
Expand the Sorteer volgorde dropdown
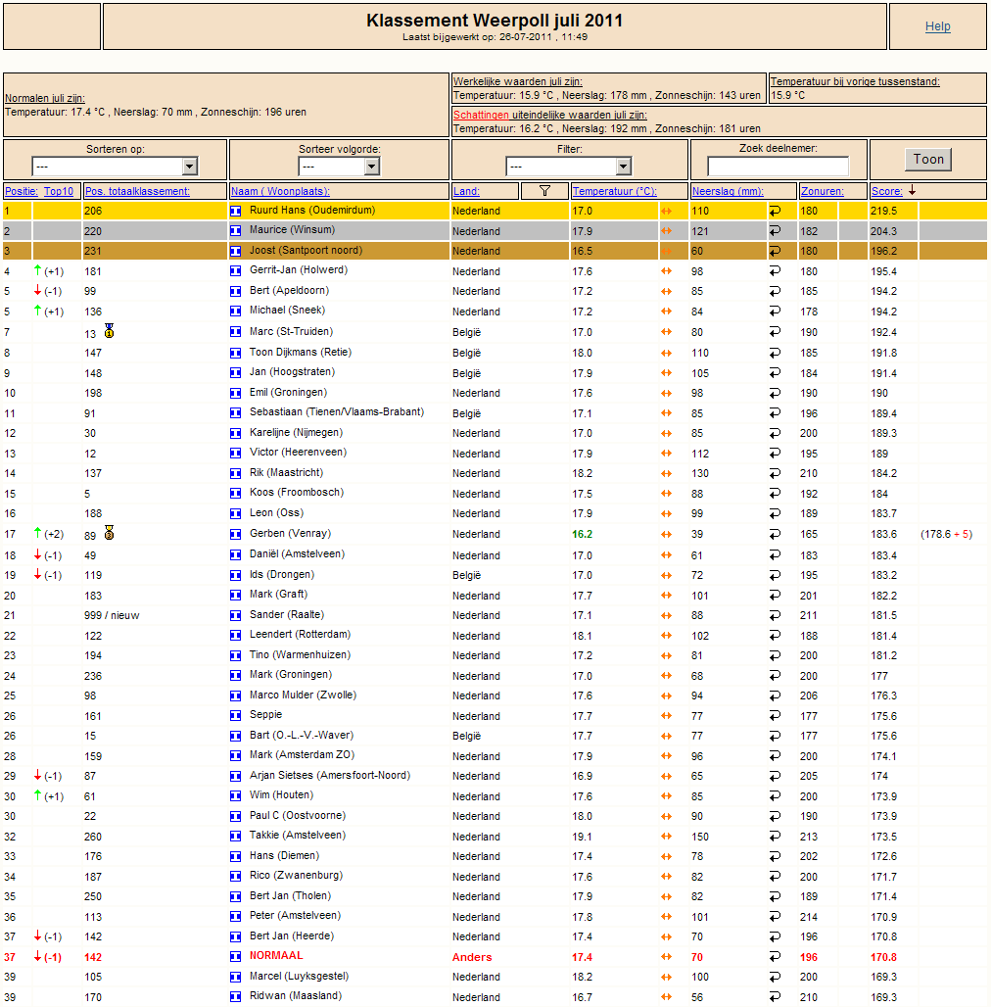[340, 167]
